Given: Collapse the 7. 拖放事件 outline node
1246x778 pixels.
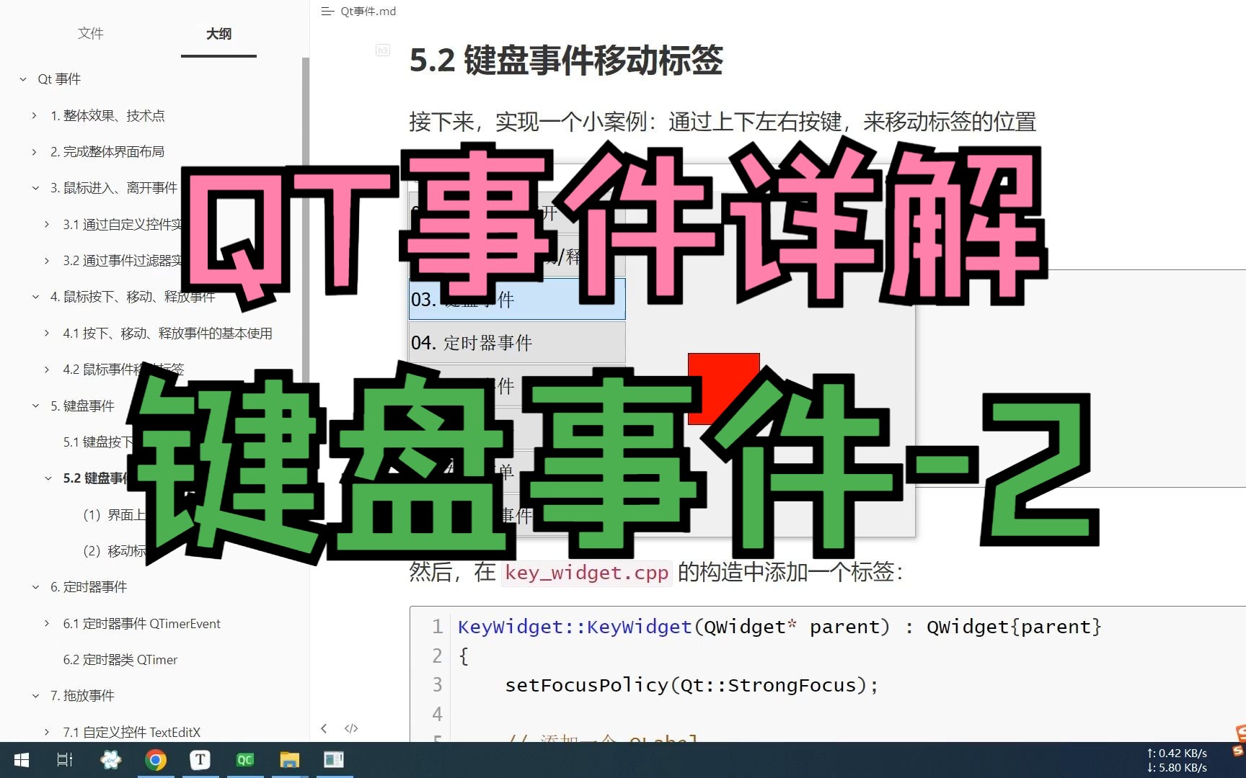Looking at the screenshot, I should (35, 696).
